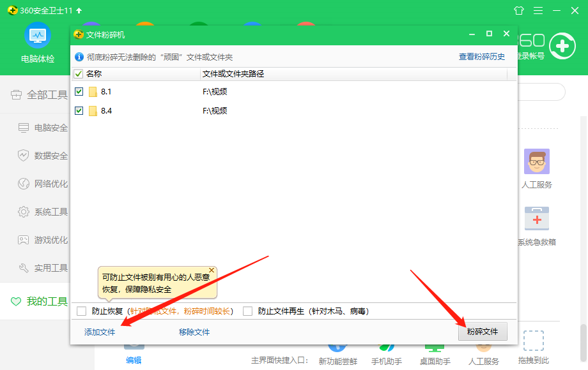Uncheck the 8.1 folder entry
Image resolution: width=588 pixels, height=370 pixels.
[79, 91]
